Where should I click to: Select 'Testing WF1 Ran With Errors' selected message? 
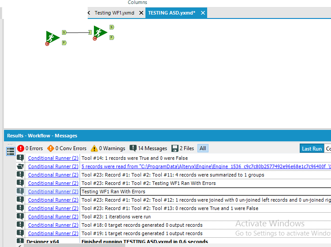(x=113, y=192)
